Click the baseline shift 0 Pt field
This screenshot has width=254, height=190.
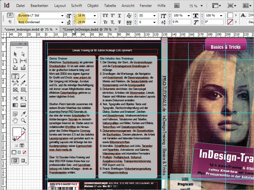click(x=181, y=22)
